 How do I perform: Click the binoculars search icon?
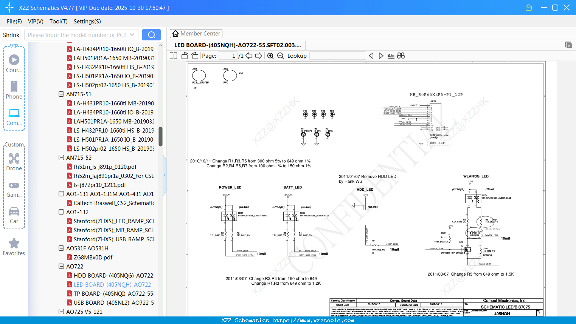pyautogui.click(x=401, y=56)
